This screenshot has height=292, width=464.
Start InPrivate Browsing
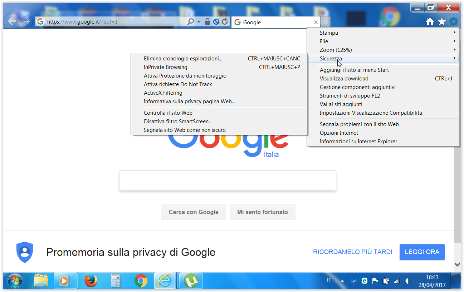point(219,67)
